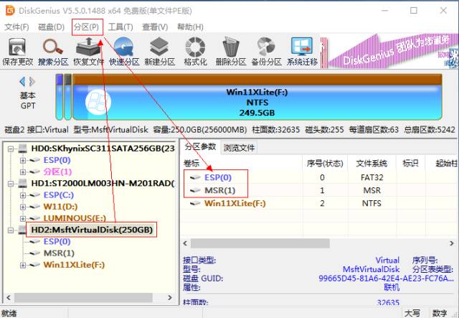Screen dimensions: 459x318
Task: Select ESP(0) row in partition table
Action: 319,177
